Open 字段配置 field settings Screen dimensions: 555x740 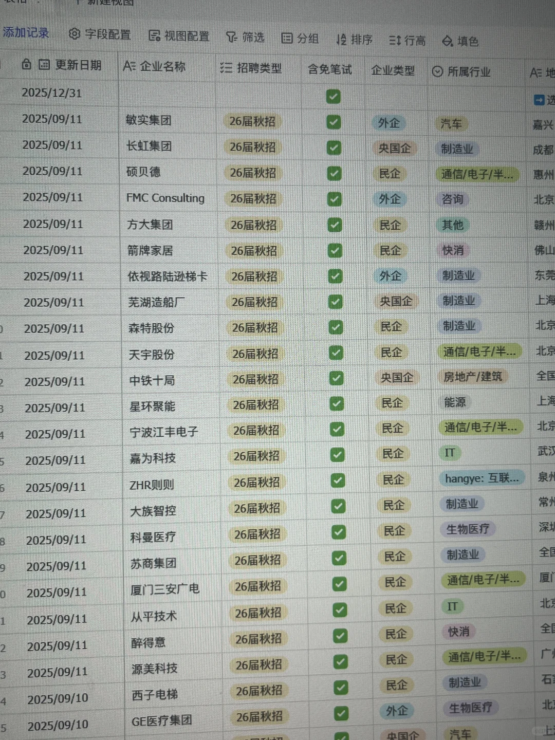[100, 34]
